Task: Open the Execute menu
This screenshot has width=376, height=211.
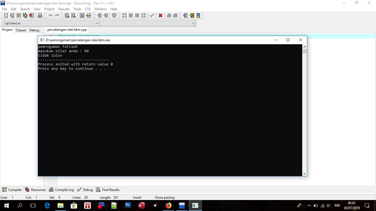Action: (64, 9)
